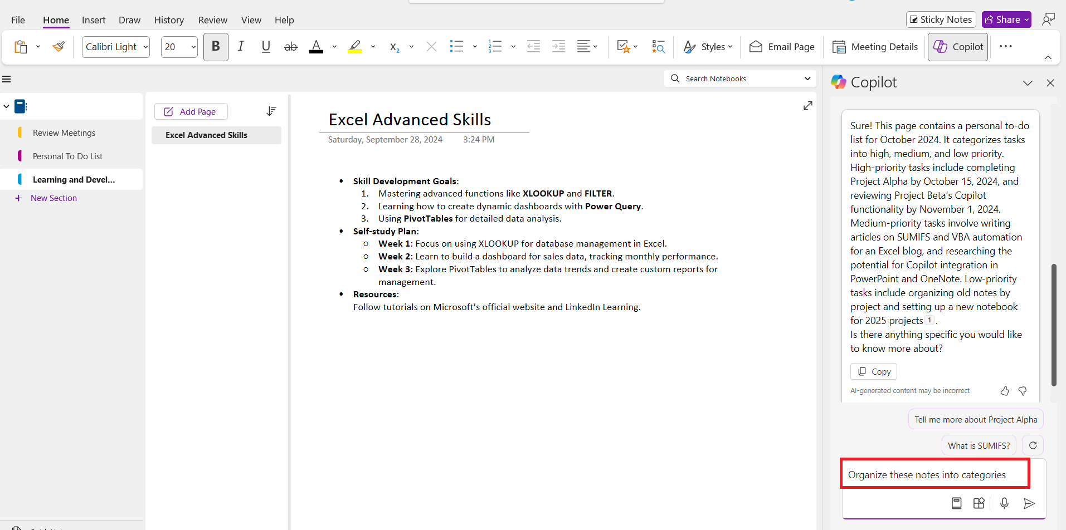Expand page to full view arrow icon

(807, 105)
